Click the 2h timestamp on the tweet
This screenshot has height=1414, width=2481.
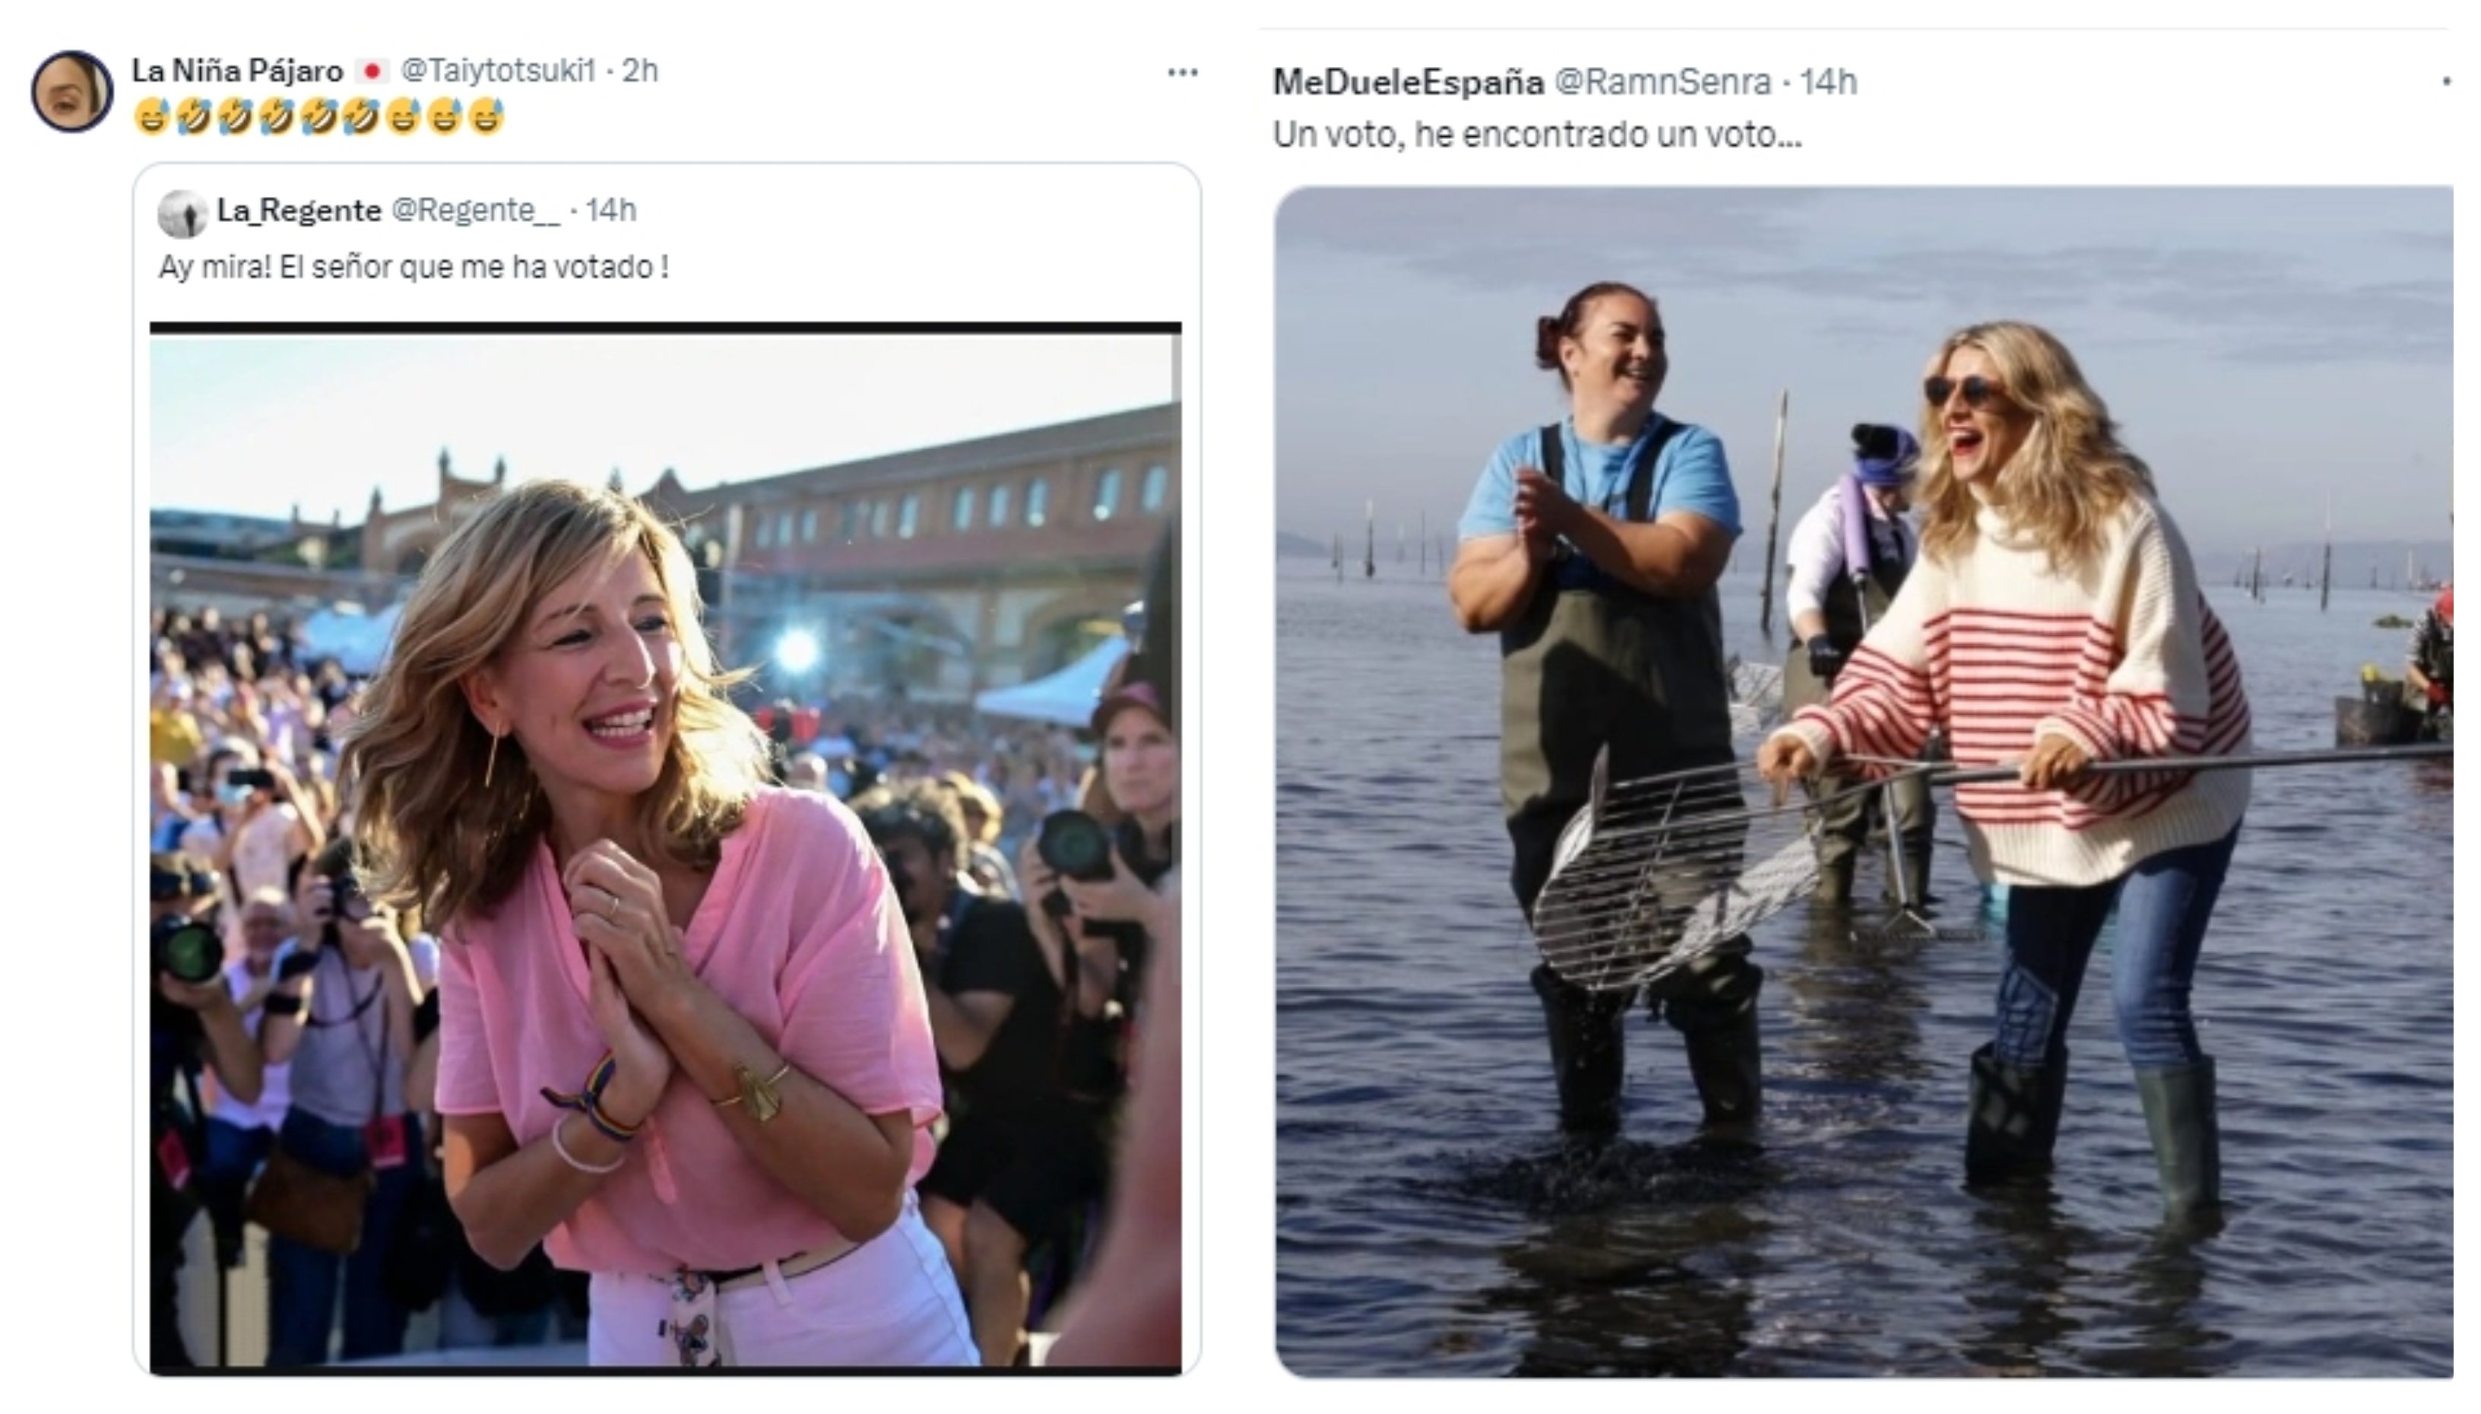(x=640, y=71)
